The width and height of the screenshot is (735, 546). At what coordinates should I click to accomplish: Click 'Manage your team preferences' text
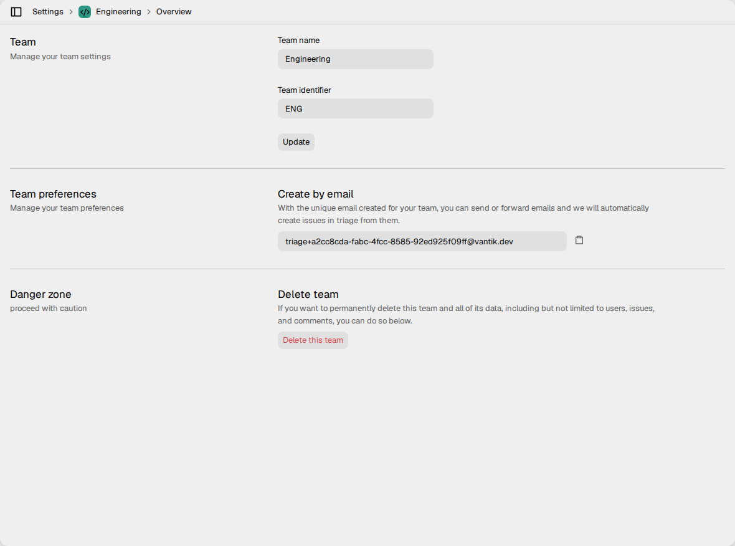tap(67, 208)
